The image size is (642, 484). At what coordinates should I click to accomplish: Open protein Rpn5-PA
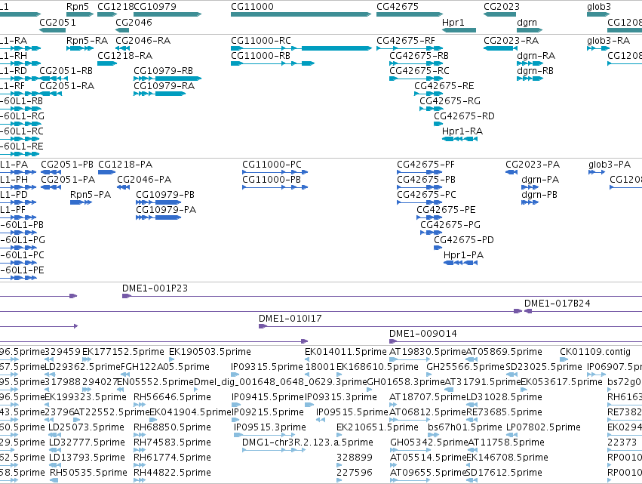91,195
